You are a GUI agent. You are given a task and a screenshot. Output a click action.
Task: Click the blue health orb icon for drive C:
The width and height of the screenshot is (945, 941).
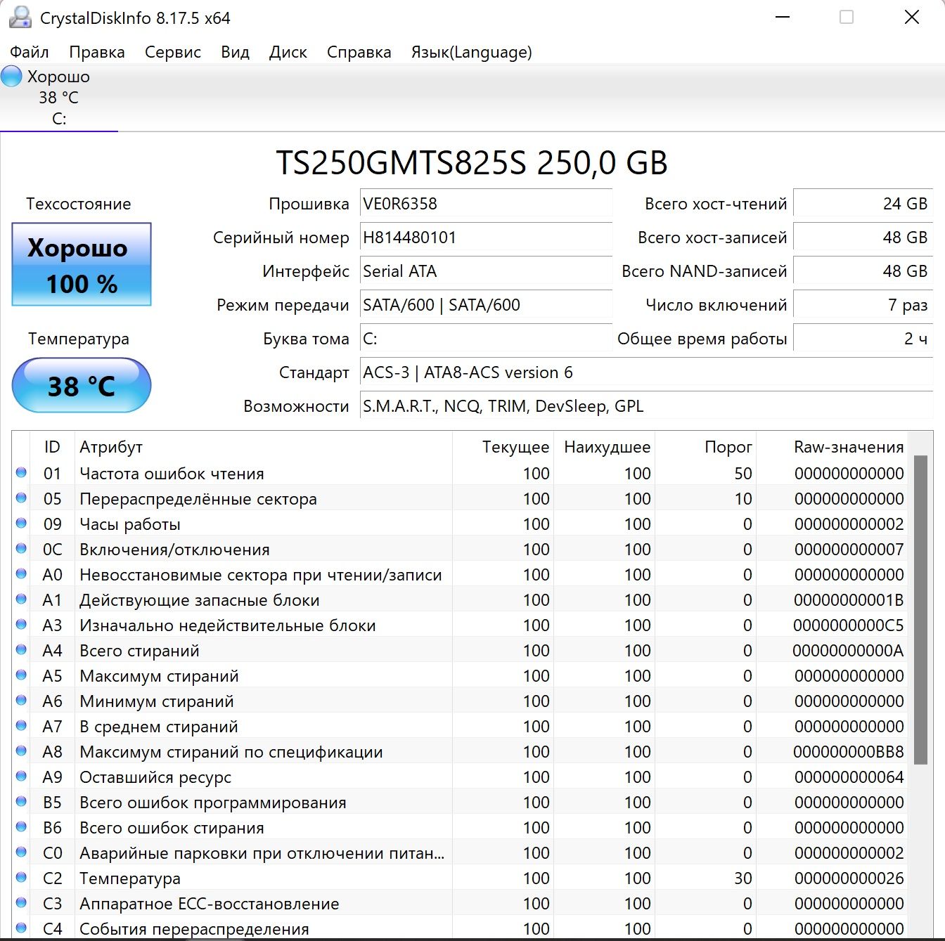pyautogui.click(x=11, y=76)
